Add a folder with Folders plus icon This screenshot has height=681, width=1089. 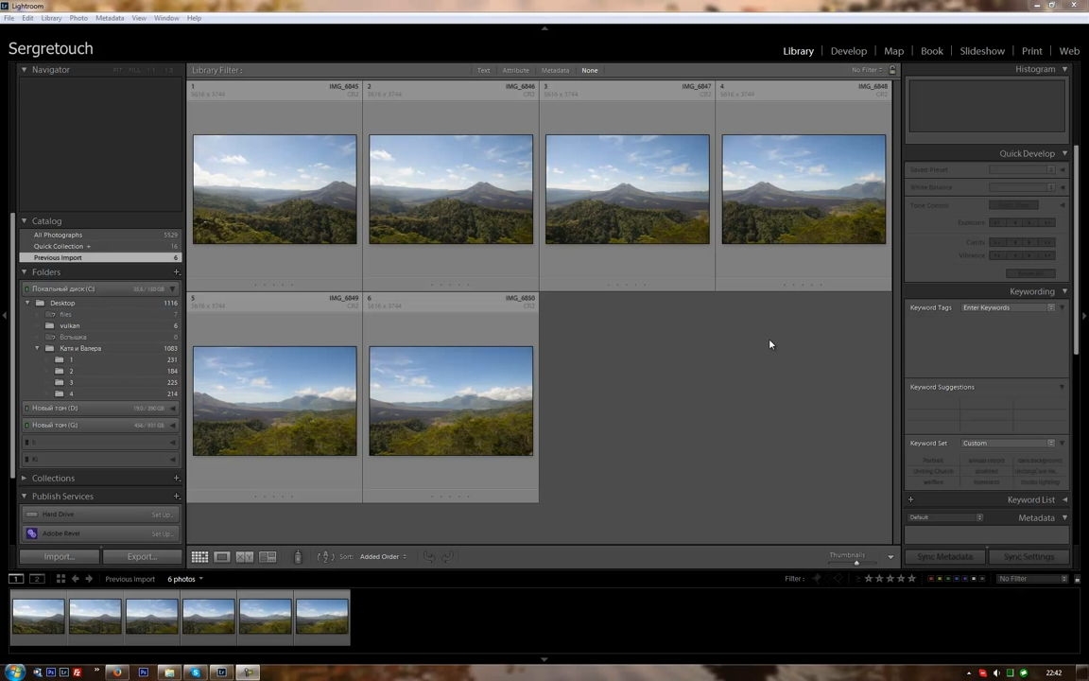tap(177, 272)
